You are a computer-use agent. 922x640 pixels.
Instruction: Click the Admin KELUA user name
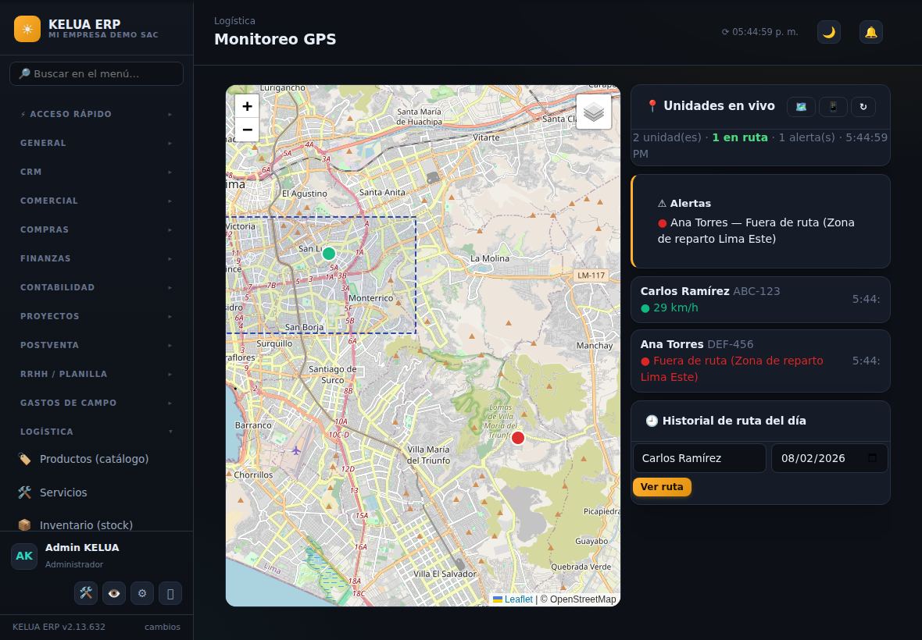coord(82,547)
